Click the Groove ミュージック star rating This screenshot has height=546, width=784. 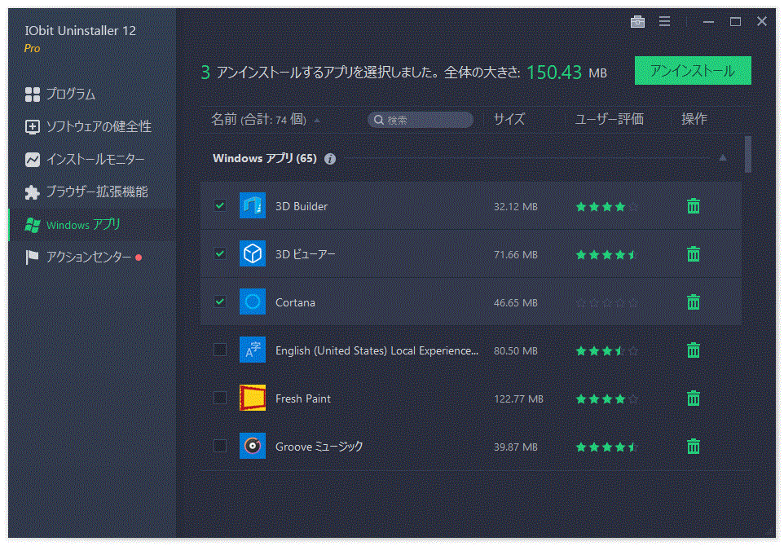pyautogui.click(x=607, y=447)
